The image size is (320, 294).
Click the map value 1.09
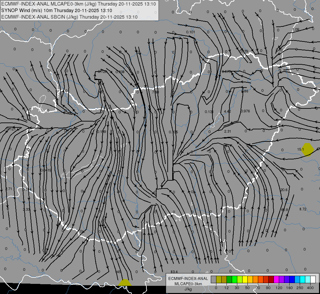coord(296,29)
